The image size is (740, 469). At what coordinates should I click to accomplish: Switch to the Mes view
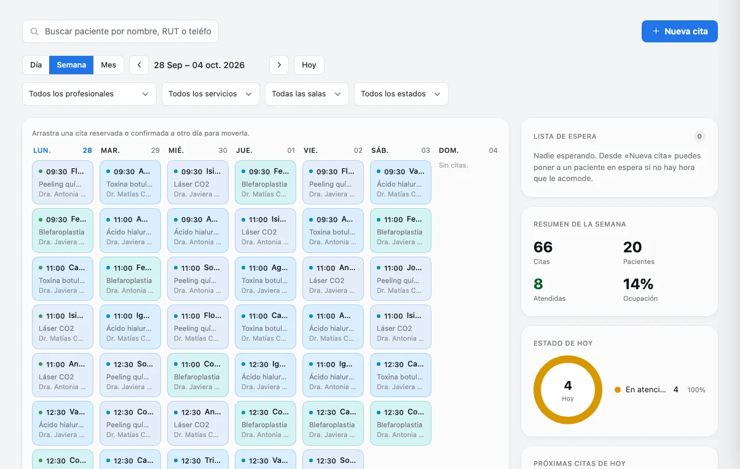point(109,65)
